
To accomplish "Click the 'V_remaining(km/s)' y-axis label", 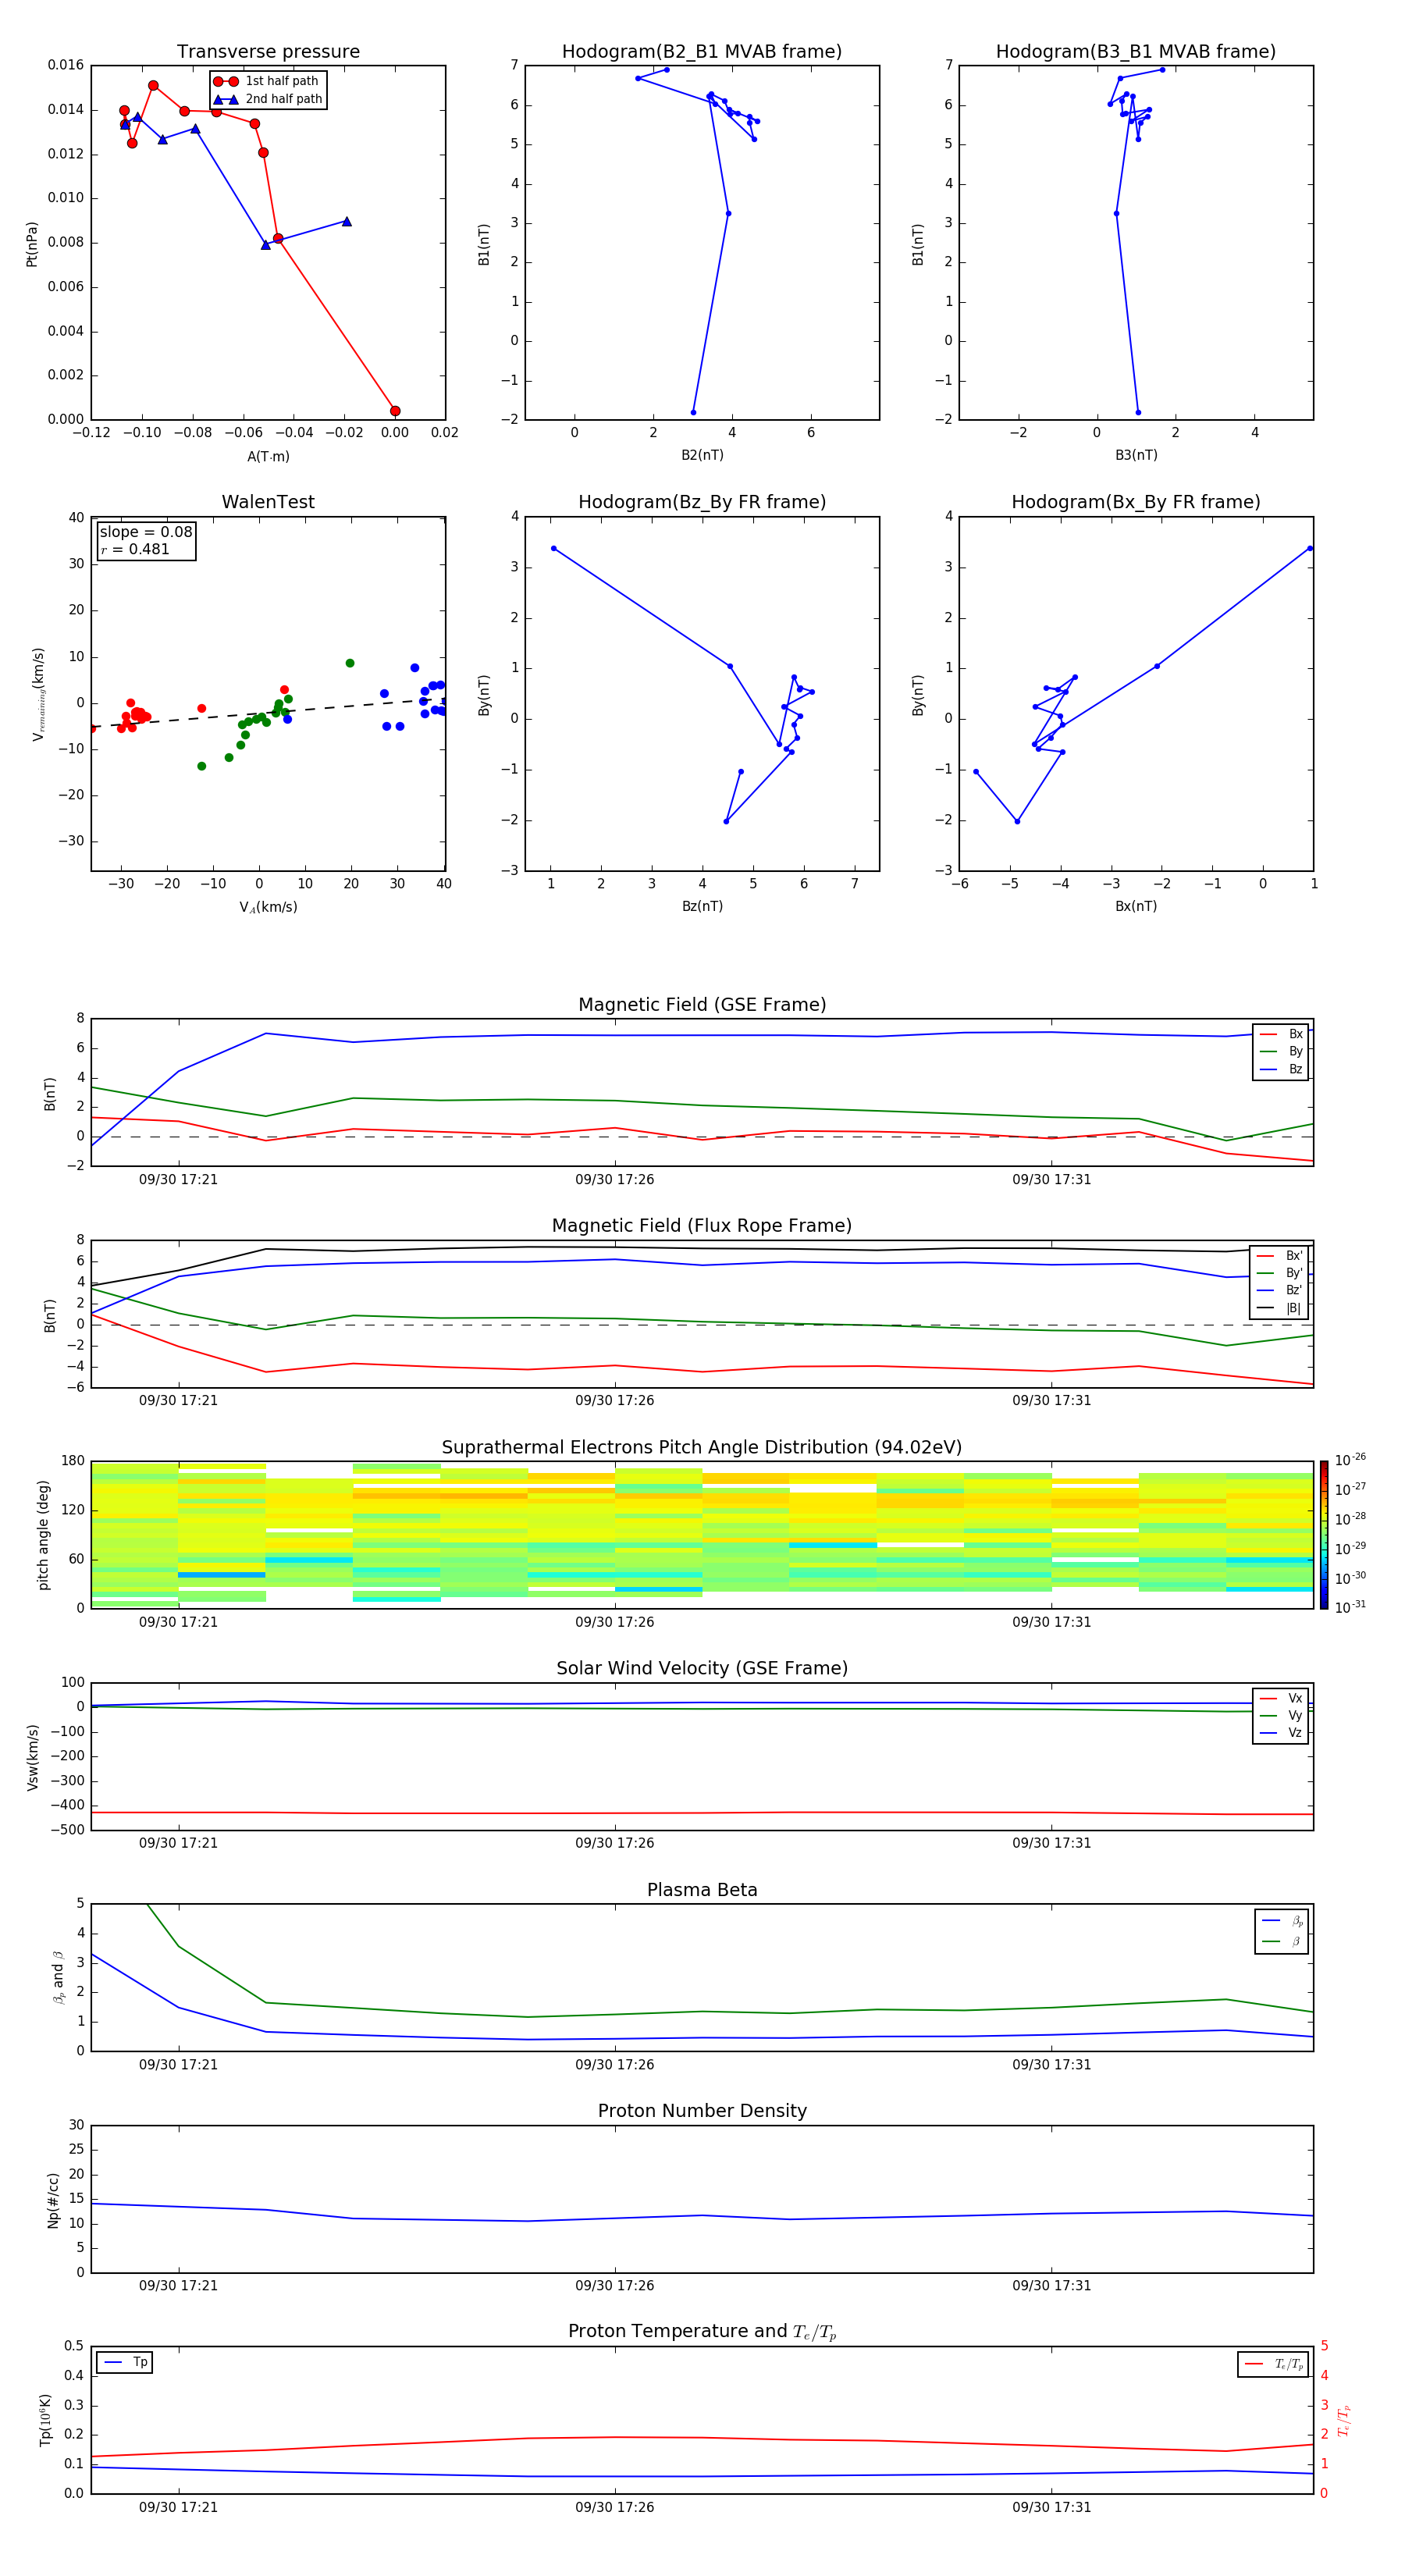I will (x=38, y=694).
